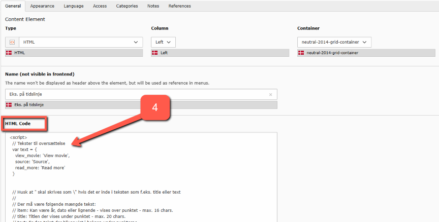Screen dimensions: 439x222
Task: Go to the Categories tab
Action: click(127, 6)
